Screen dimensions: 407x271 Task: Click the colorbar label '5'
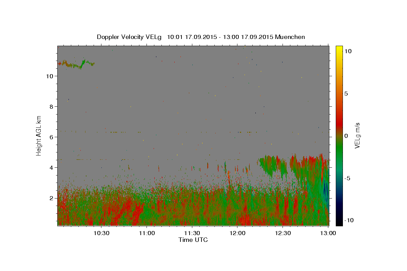click(x=346, y=93)
